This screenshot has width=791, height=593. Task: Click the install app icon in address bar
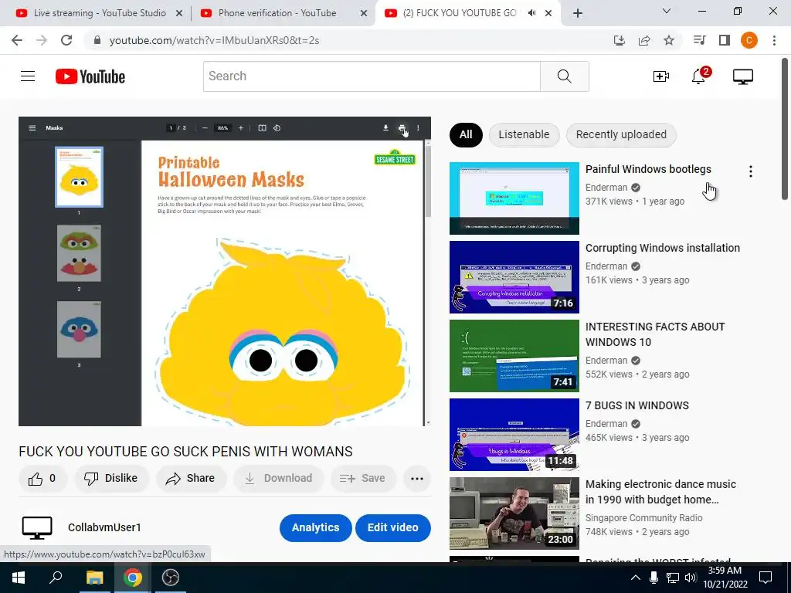click(x=620, y=40)
